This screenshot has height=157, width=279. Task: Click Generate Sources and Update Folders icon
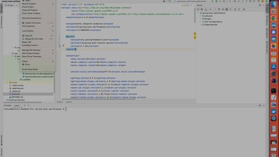tap(202, 9)
